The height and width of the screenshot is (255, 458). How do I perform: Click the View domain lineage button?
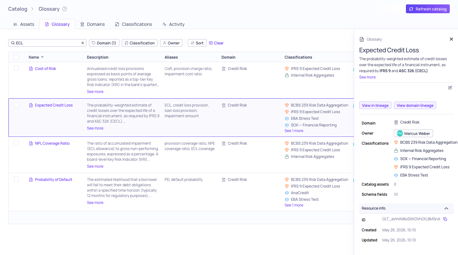[415, 105]
